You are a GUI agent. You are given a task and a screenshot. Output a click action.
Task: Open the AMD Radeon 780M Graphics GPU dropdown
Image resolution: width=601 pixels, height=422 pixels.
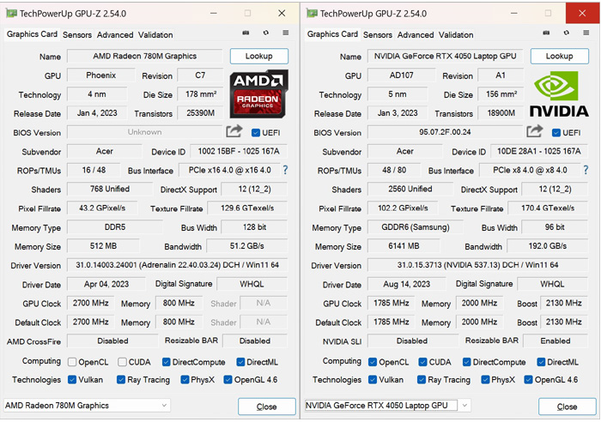pos(86,406)
